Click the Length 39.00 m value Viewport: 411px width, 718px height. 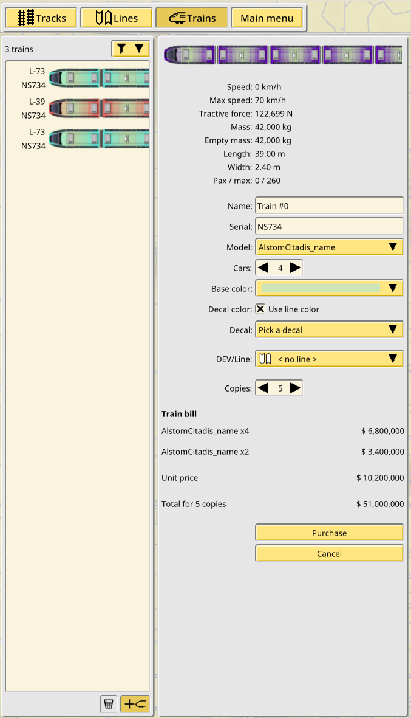(270, 154)
